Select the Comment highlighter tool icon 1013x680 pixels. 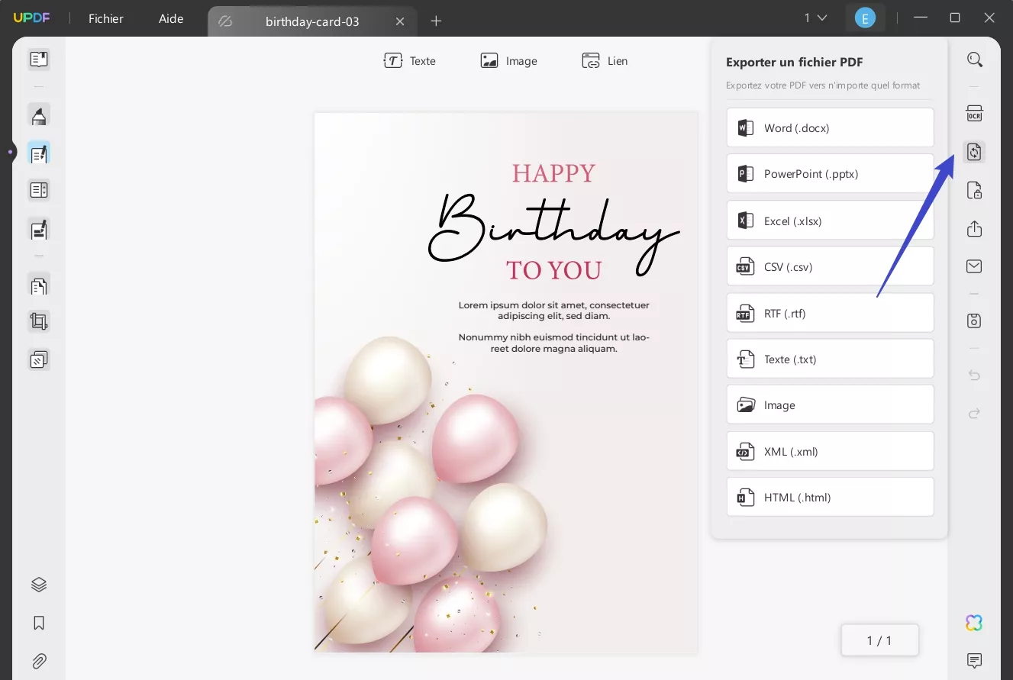(39, 115)
